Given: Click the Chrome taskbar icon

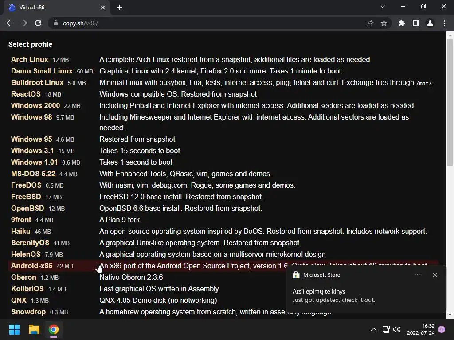Looking at the screenshot, I should coord(54,329).
